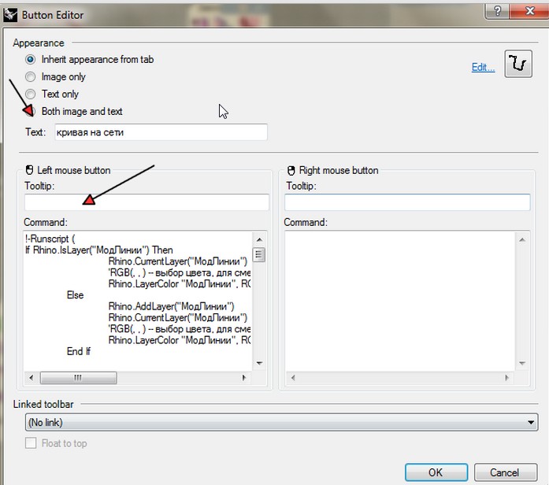The height and width of the screenshot is (485, 549).
Task: Focus the Left mouse button Tooltip field
Action: point(147,202)
